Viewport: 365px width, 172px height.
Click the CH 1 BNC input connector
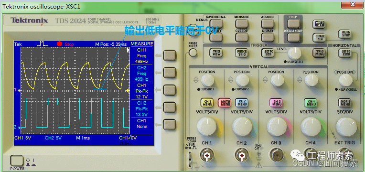206,155
